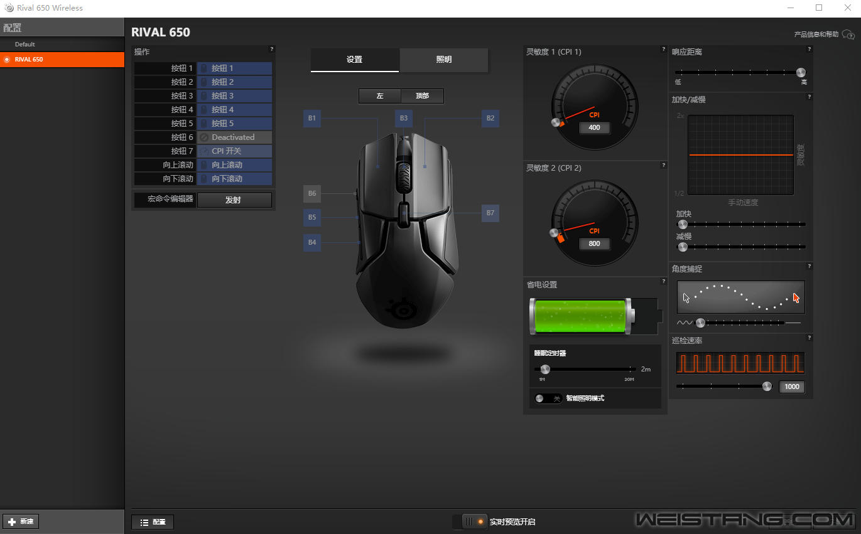
Task: Open help for 巡检速率 panel
Action: coord(810,338)
